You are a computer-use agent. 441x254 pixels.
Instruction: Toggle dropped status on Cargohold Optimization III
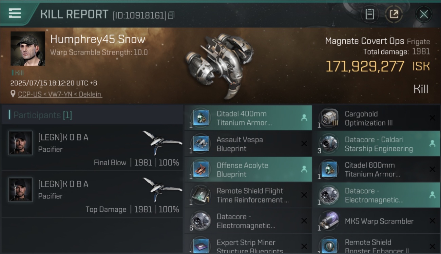432,118
